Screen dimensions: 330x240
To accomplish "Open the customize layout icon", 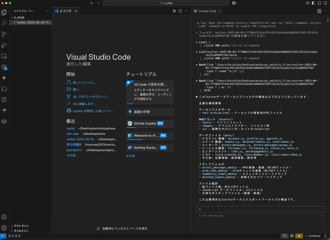I will [x=308, y=3].
